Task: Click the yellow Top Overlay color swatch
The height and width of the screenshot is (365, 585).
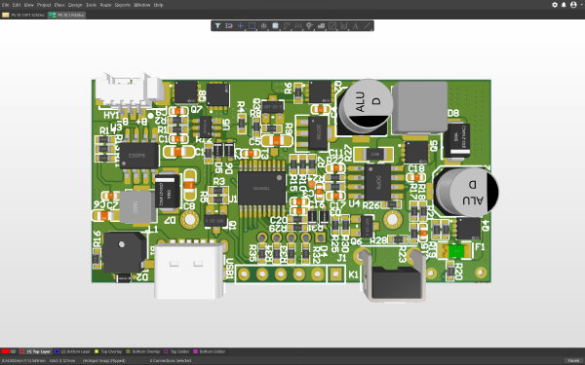Action: 97,351
